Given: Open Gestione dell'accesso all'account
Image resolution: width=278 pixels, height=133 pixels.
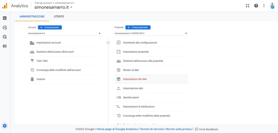Looking at the screenshot, I should (x=65, y=52).
